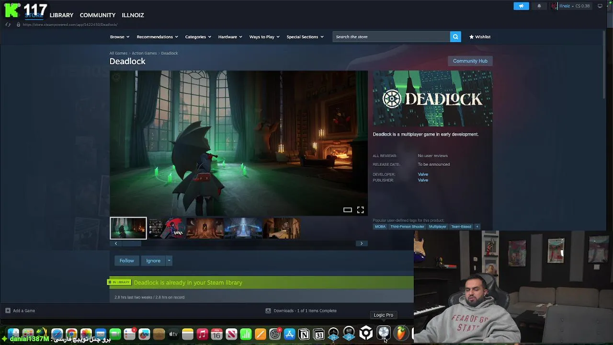
Task: Open the Community Hub
Action: (x=470, y=61)
